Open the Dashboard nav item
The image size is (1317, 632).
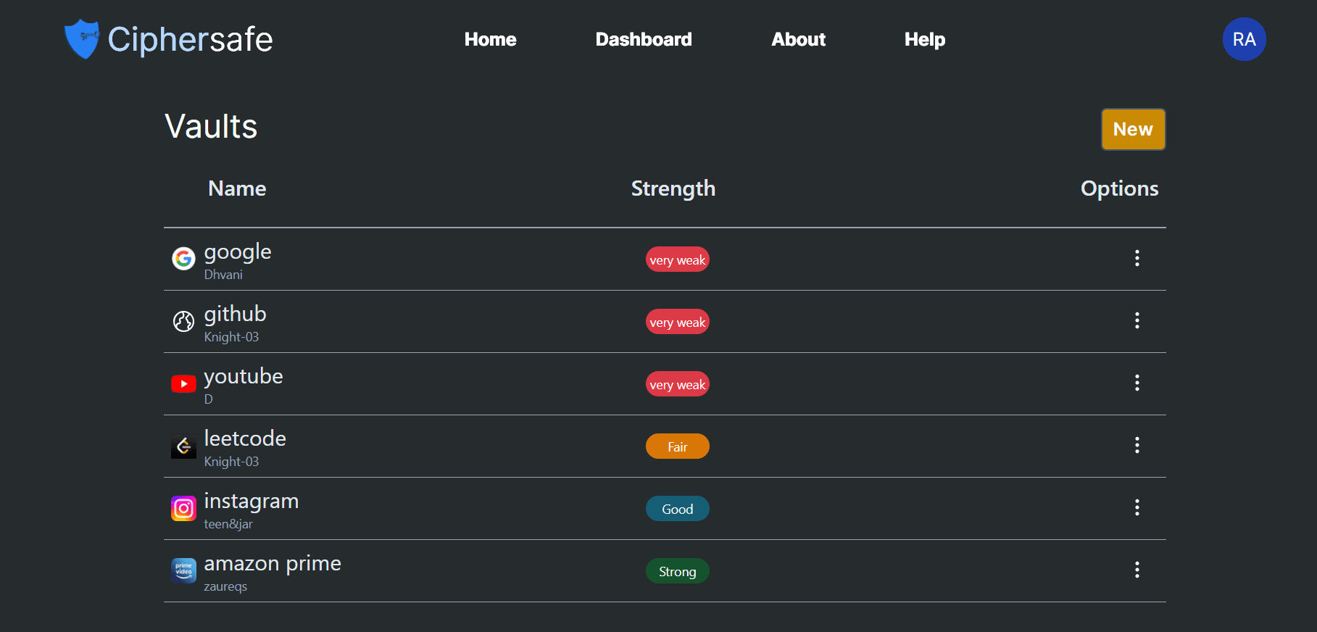643,39
